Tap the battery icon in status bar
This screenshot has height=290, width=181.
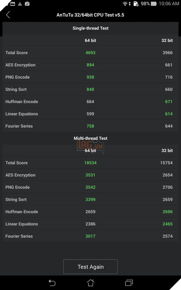(x=154, y=4)
